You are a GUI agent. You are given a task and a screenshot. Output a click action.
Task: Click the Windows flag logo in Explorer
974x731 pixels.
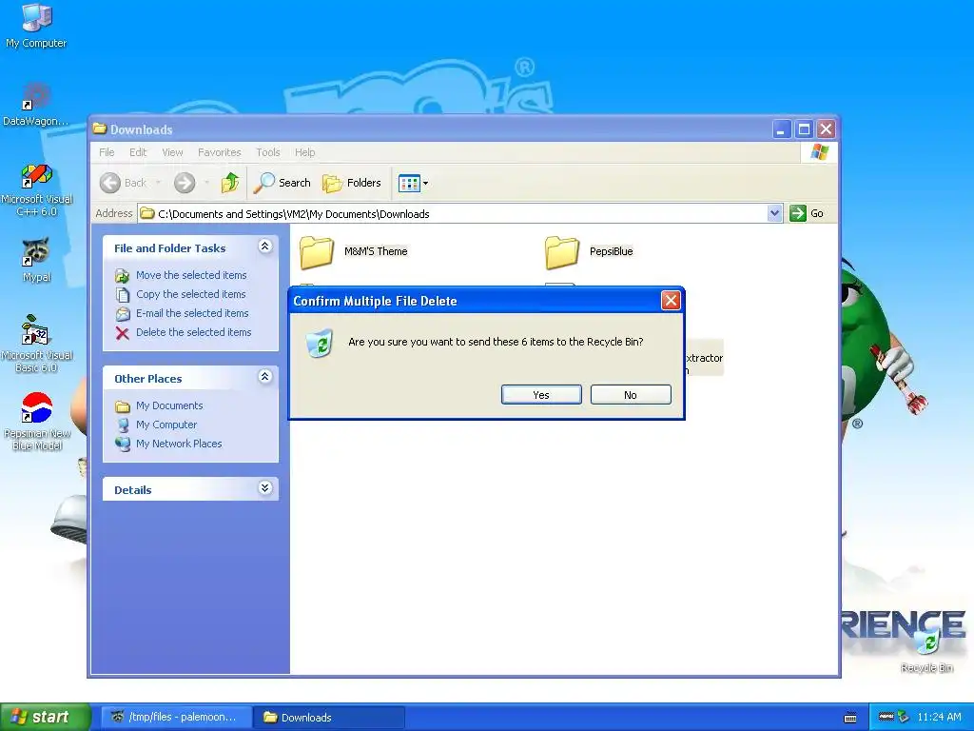click(819, 152)
